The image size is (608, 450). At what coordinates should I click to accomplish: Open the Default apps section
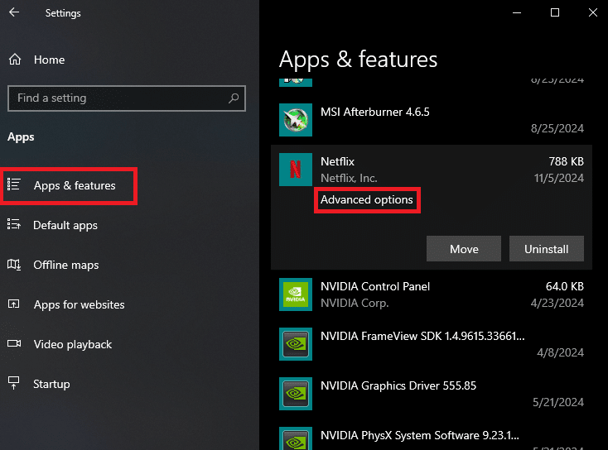coord(65,225)
